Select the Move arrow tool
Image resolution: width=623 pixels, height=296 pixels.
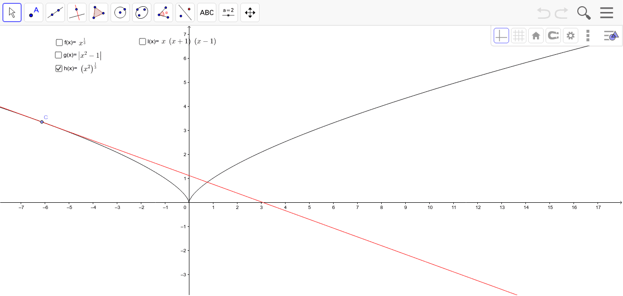(x=12, y=12)
